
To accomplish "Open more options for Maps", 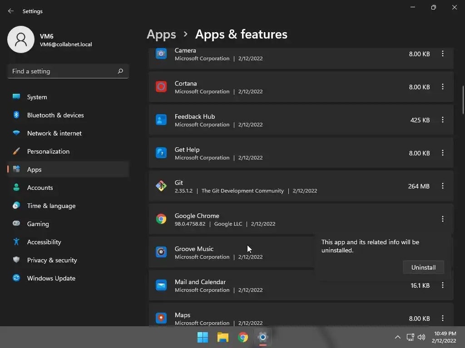I will pyautogui.click(x=442, y=318).
